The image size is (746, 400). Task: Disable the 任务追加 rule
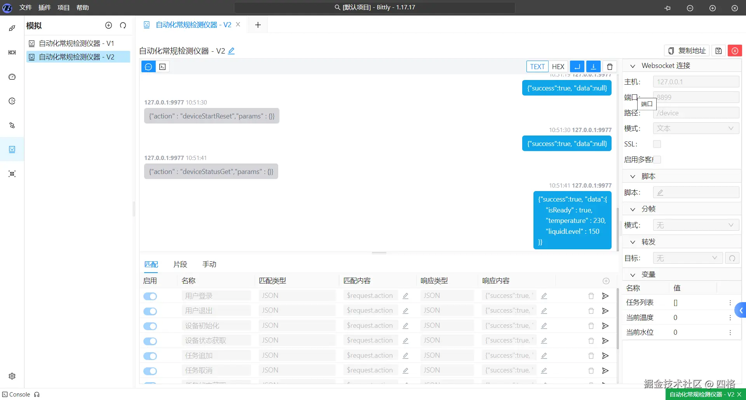coord(150,356)
